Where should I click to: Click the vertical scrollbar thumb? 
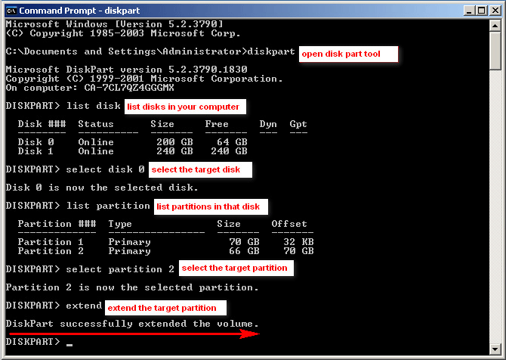(x=495, y=51)
